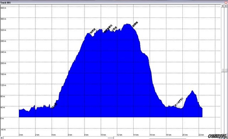Click the 22 km distance axis label
This screenshot has width=228, height=139.
[201, 135]
